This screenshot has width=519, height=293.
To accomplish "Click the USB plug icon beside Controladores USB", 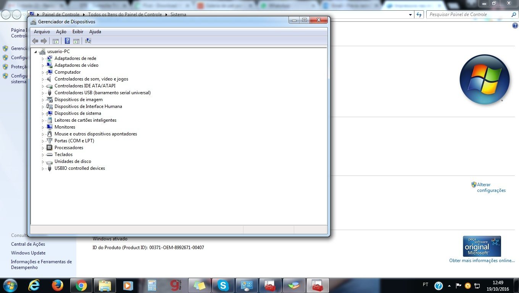I will click(x=49, y=93).
